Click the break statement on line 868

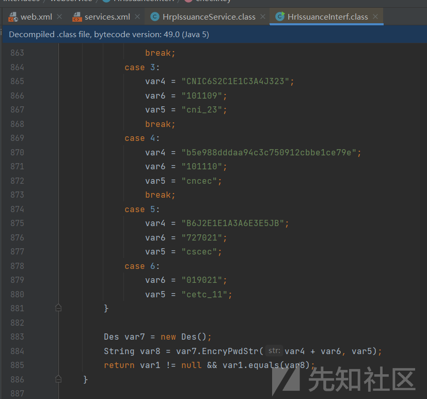pyautogui.click(x=160, y=124)
